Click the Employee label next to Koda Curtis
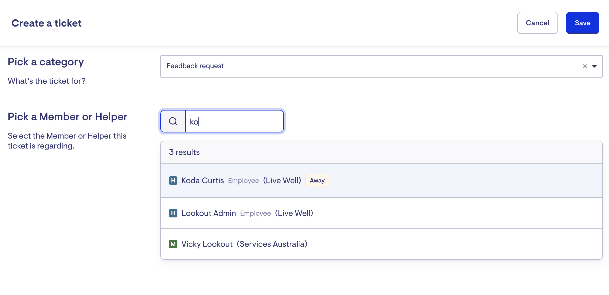The height and width of the screenshot is (295, 609). [x=243, y=181]
